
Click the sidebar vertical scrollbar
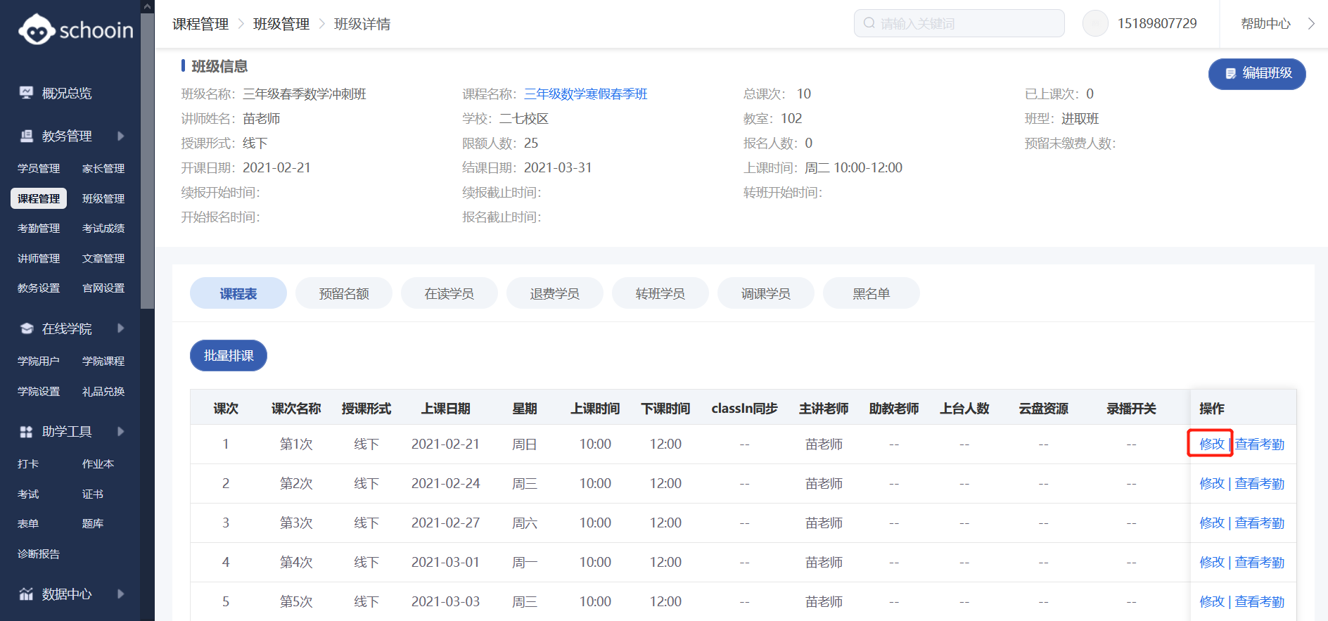coord(147,161)
